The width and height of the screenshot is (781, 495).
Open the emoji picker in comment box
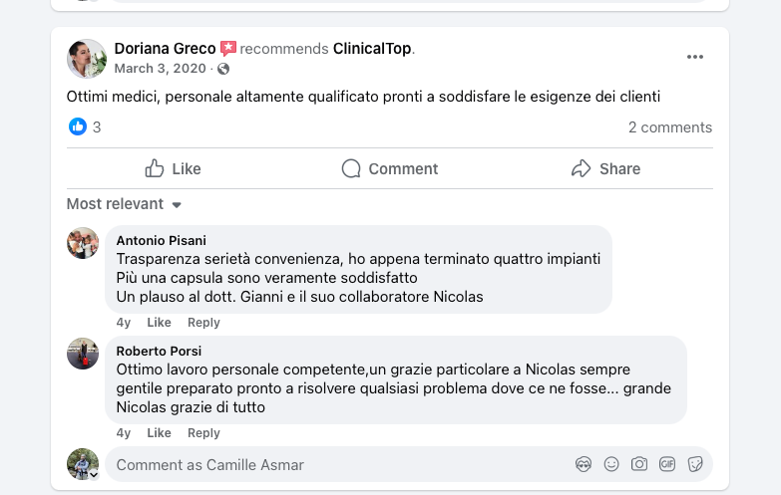click(x=611, y=464)
